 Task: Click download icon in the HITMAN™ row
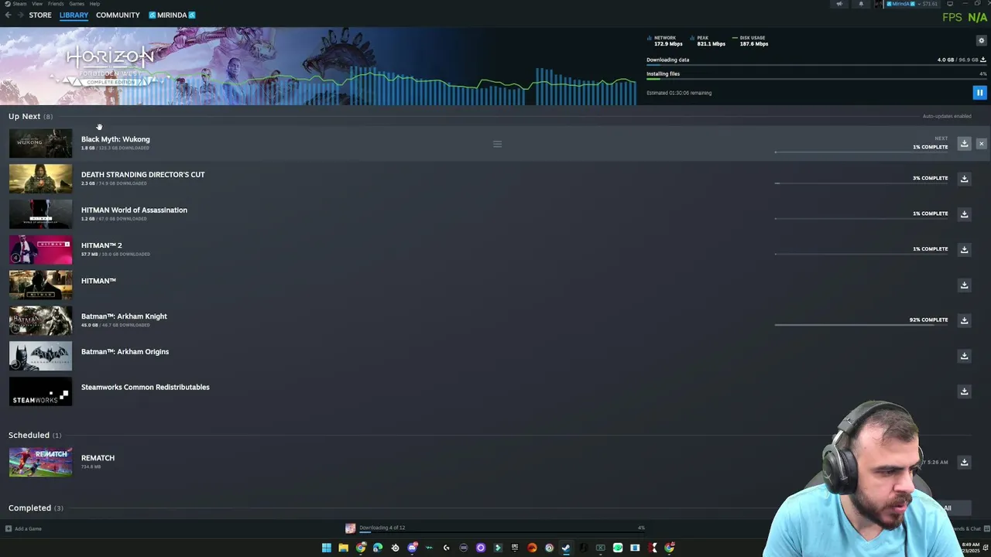(x=964, y=285)
